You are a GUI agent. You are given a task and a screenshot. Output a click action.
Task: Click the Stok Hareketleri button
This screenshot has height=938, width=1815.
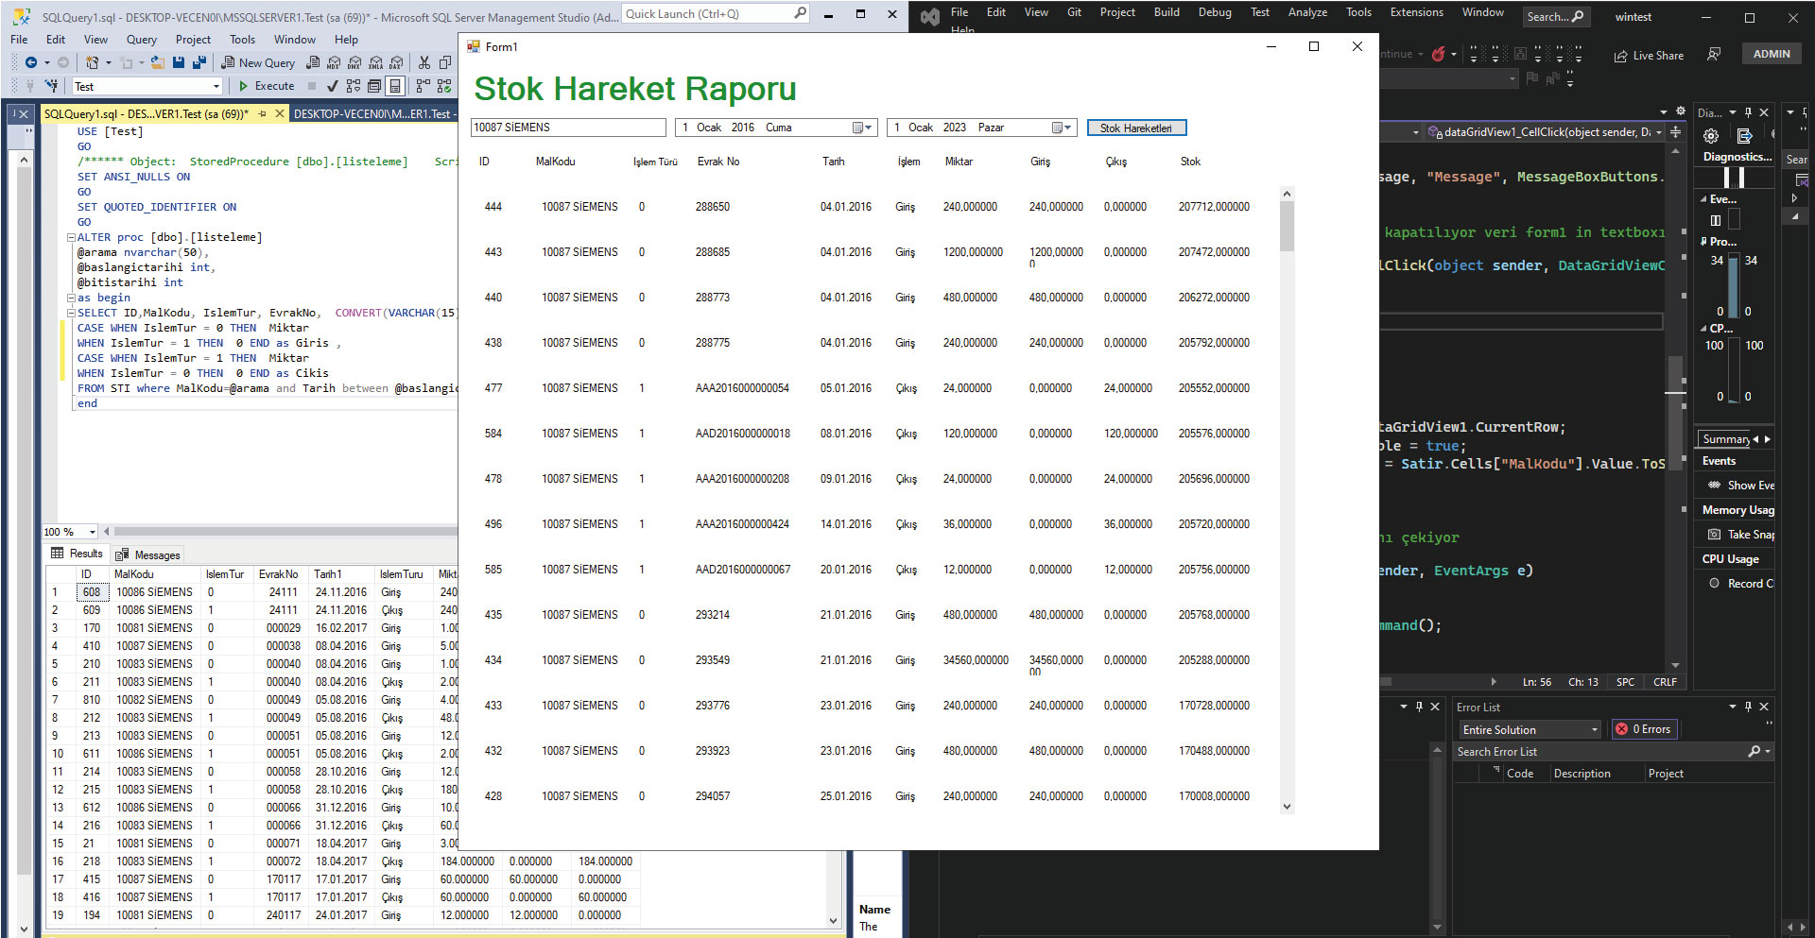(x=1135, y=128)
